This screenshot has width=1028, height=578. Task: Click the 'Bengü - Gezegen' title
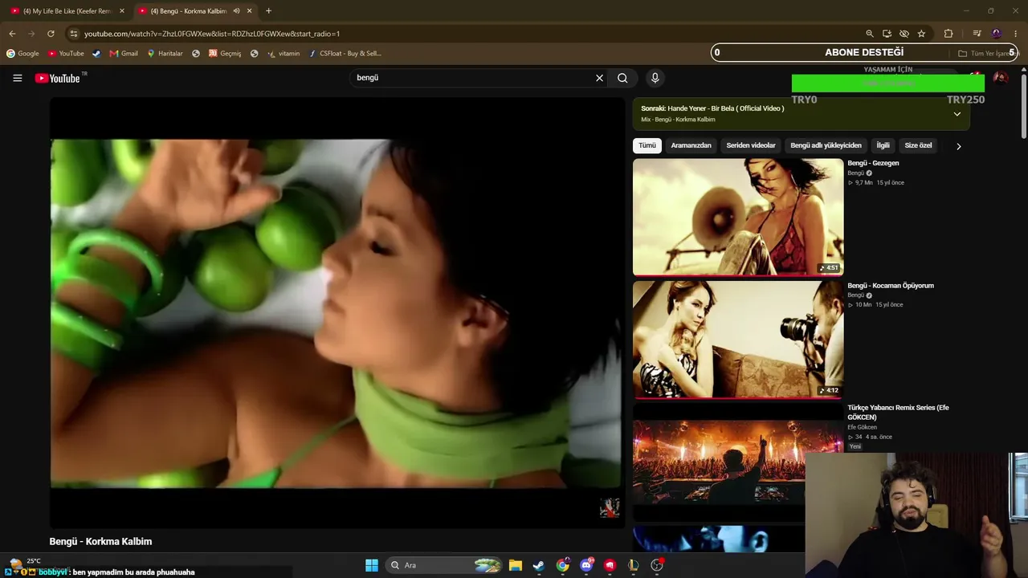pyautogui.click(x=873, y=163)
